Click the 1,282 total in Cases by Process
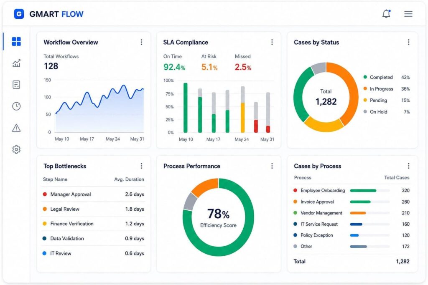 pyautogui.click(x=403, y=262)
